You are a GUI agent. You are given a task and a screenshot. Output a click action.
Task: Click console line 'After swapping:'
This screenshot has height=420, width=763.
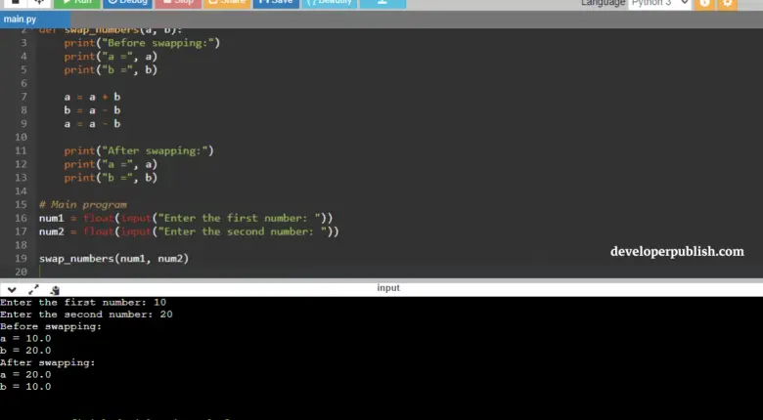tap(48, 362)
